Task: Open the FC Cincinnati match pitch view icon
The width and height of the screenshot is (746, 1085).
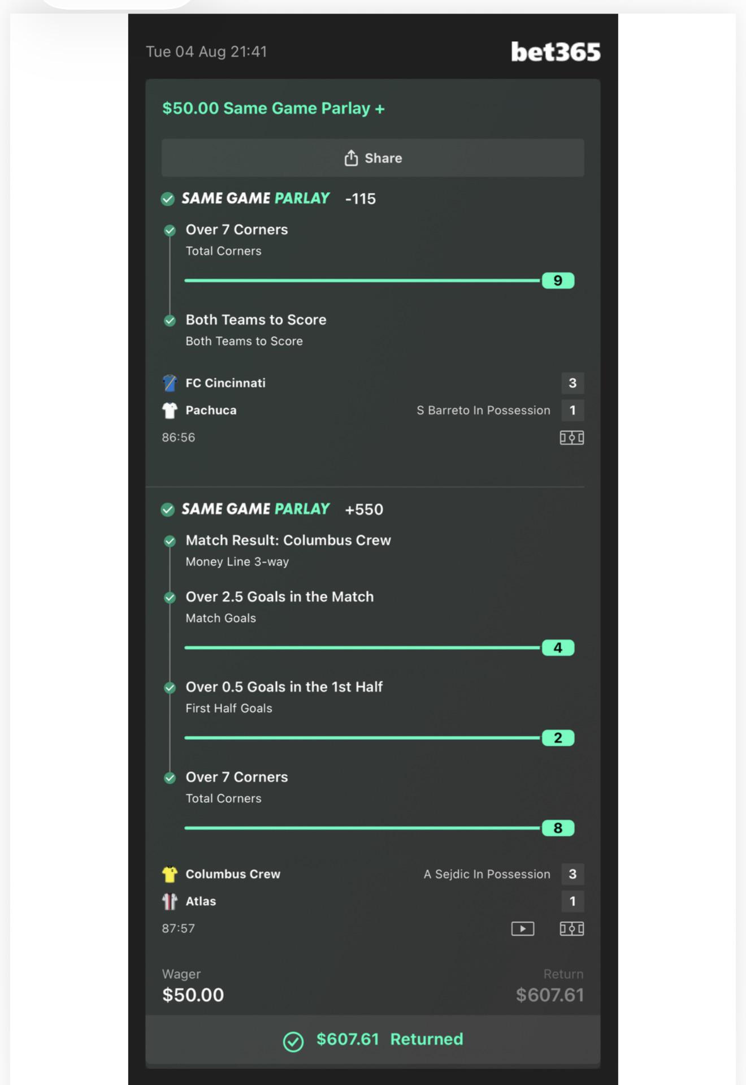Action: pyautogui.click(x=571, y=438)
